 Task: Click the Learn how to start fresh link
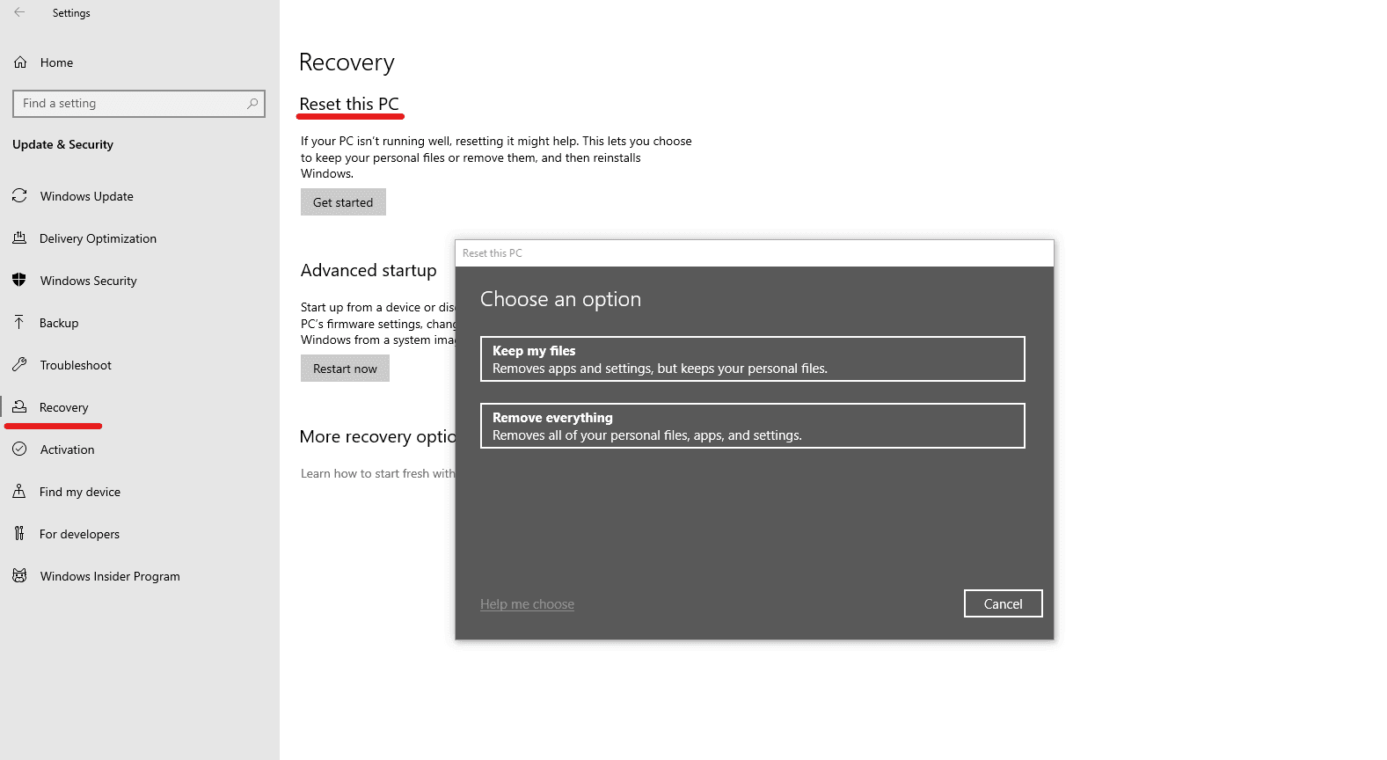click(377, 473)
